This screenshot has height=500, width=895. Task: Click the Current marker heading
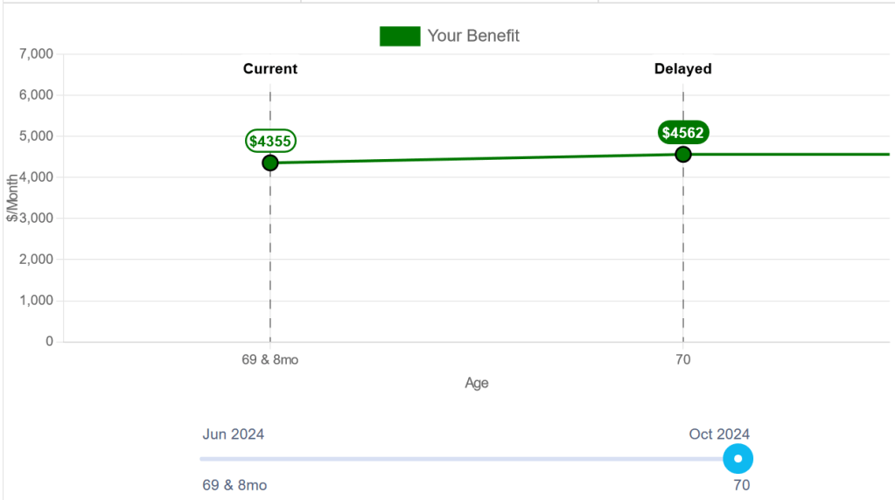(270, 69)
